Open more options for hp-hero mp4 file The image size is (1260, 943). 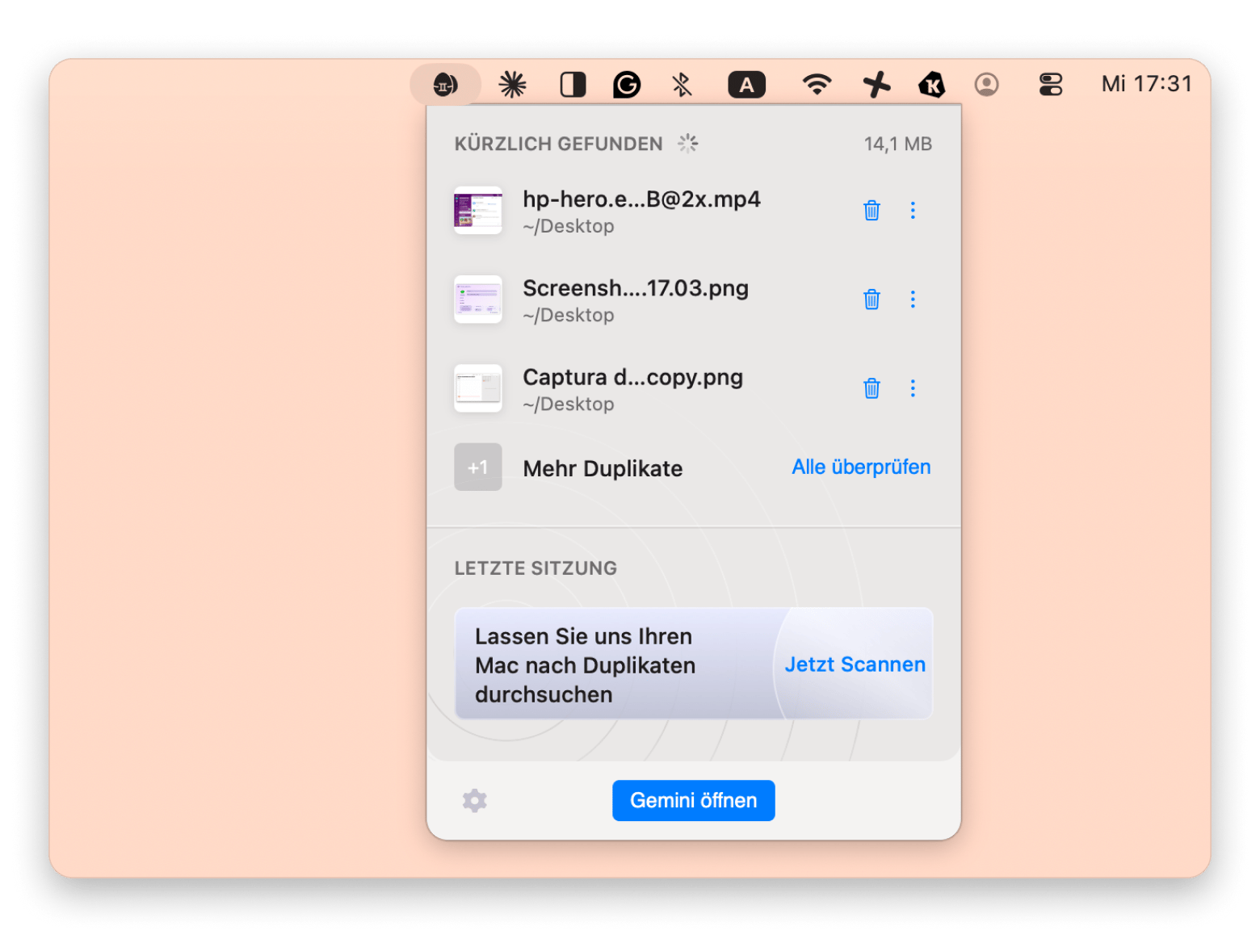[913, 210]
